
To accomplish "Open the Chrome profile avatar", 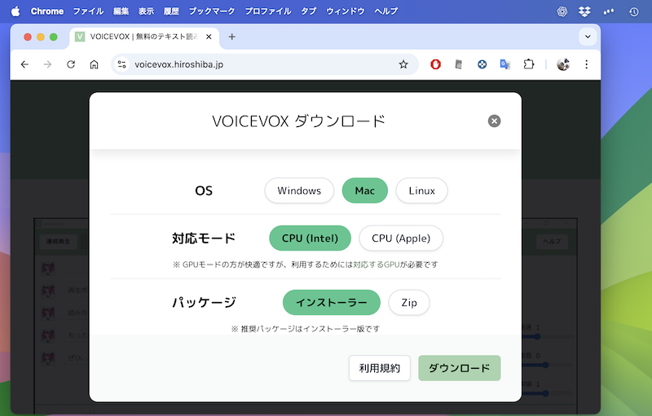I will pos(563,64).
